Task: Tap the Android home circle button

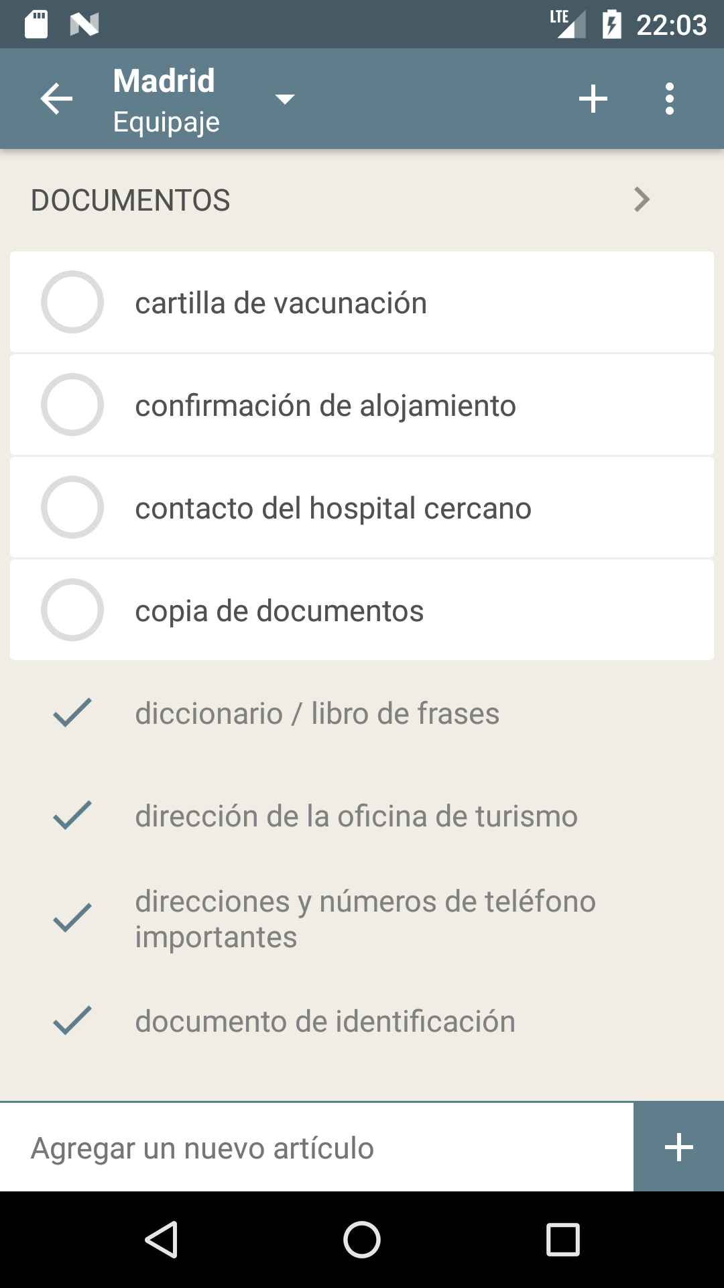Action: 362,1239
